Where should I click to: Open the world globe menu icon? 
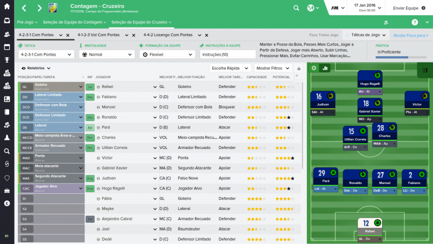(x=312, y=9)
